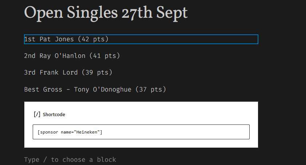Select the '1st Pat Jones' paragraph block
Image resolution: width=306 pixels, height=165 pixels.
click(x=141, y=39)
